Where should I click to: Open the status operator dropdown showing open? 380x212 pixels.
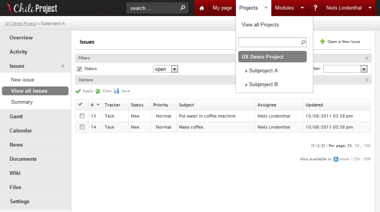[x=166, y=69]
